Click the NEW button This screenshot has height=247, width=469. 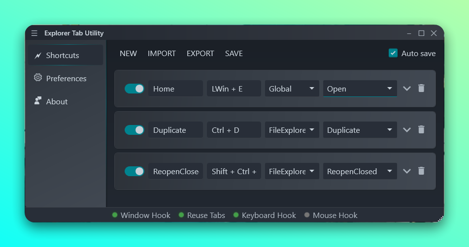pyautogui.click(x=128, y=53)
